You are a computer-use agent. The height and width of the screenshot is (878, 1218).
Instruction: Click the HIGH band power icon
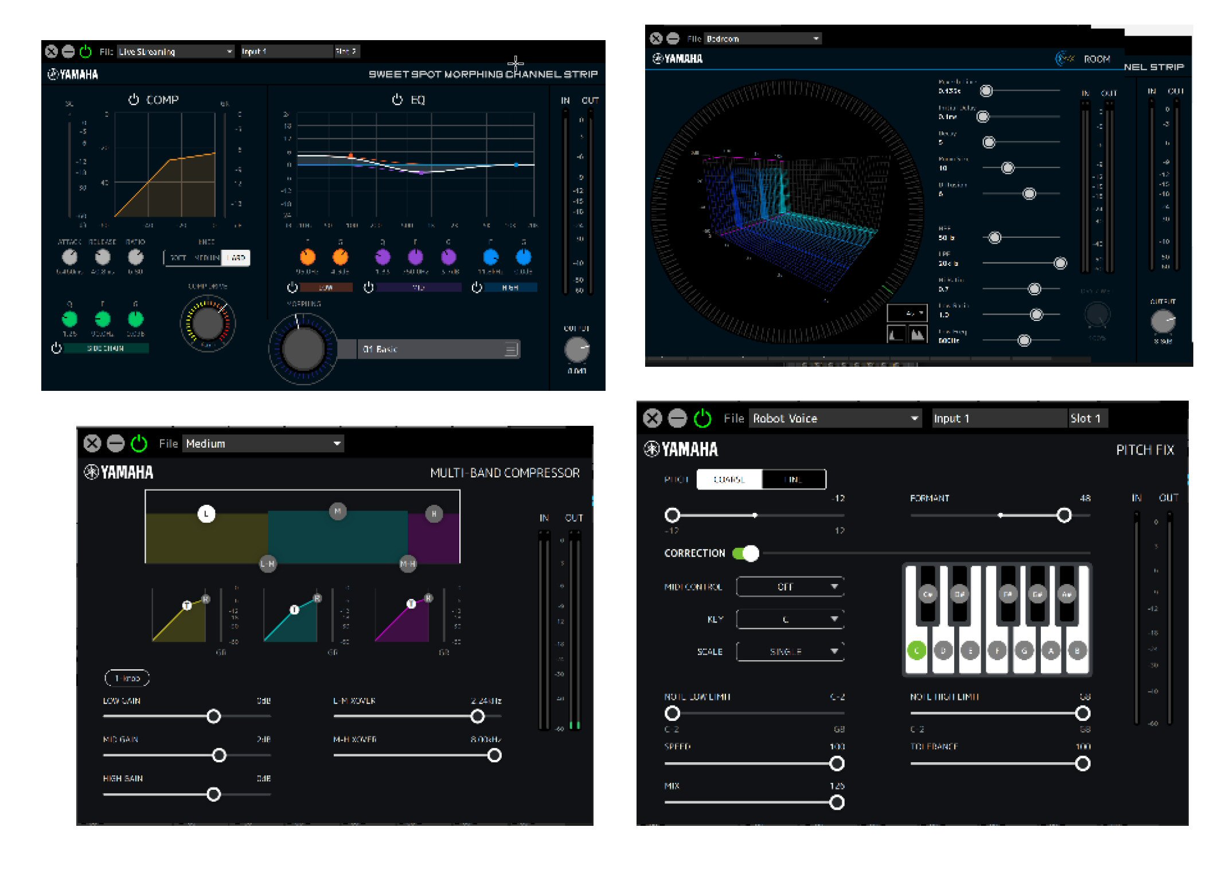[477, 287]
